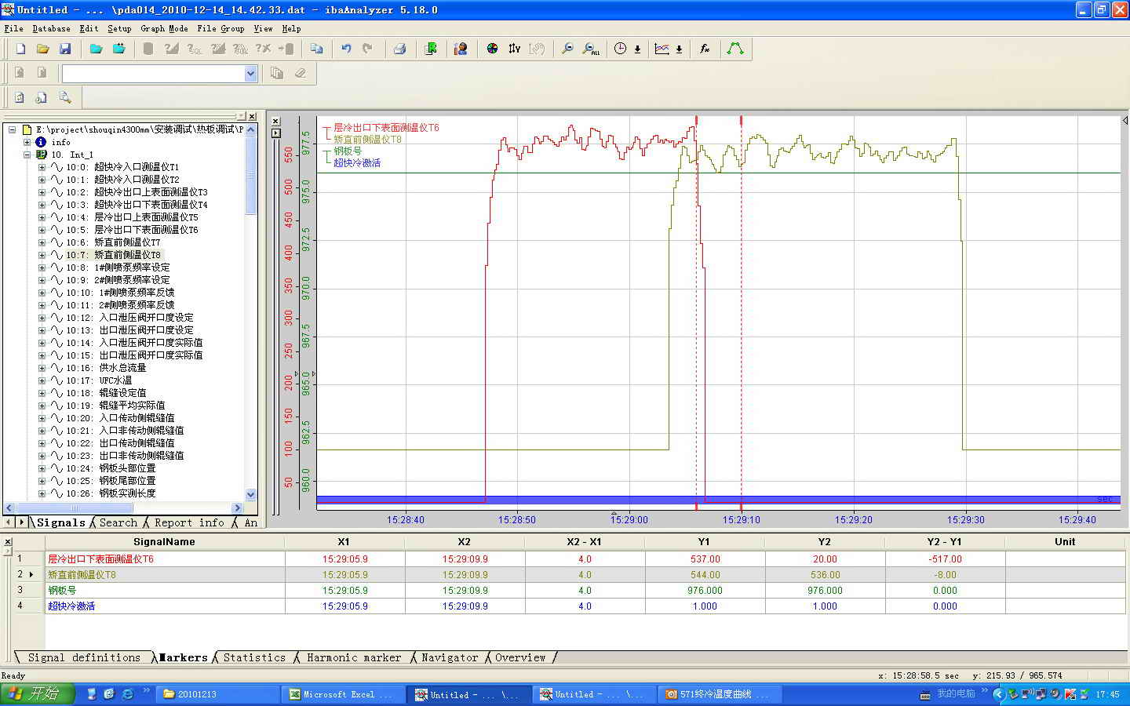1130x706 pixels.
Task: Click the green curve filter icon
Action: [735, 49]
